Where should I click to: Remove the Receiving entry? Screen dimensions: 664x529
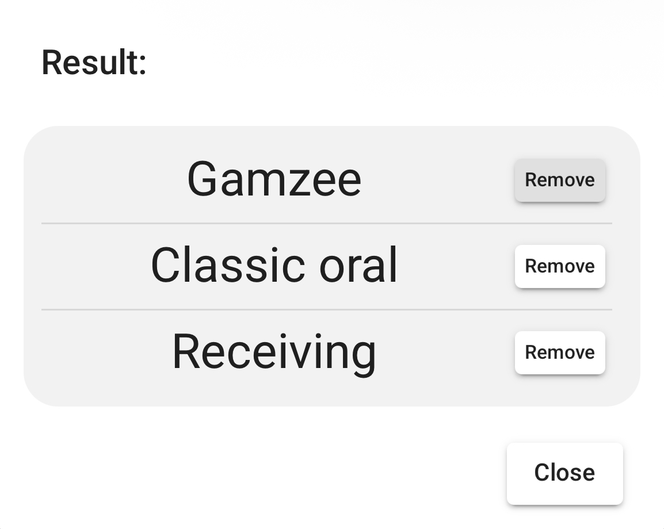tap(560, 352)
